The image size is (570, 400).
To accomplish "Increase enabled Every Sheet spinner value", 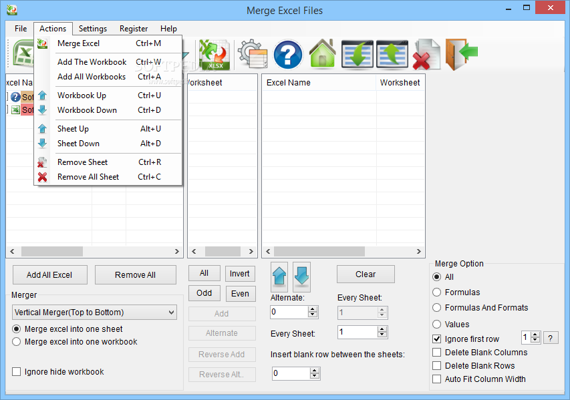I will point(382,329).
